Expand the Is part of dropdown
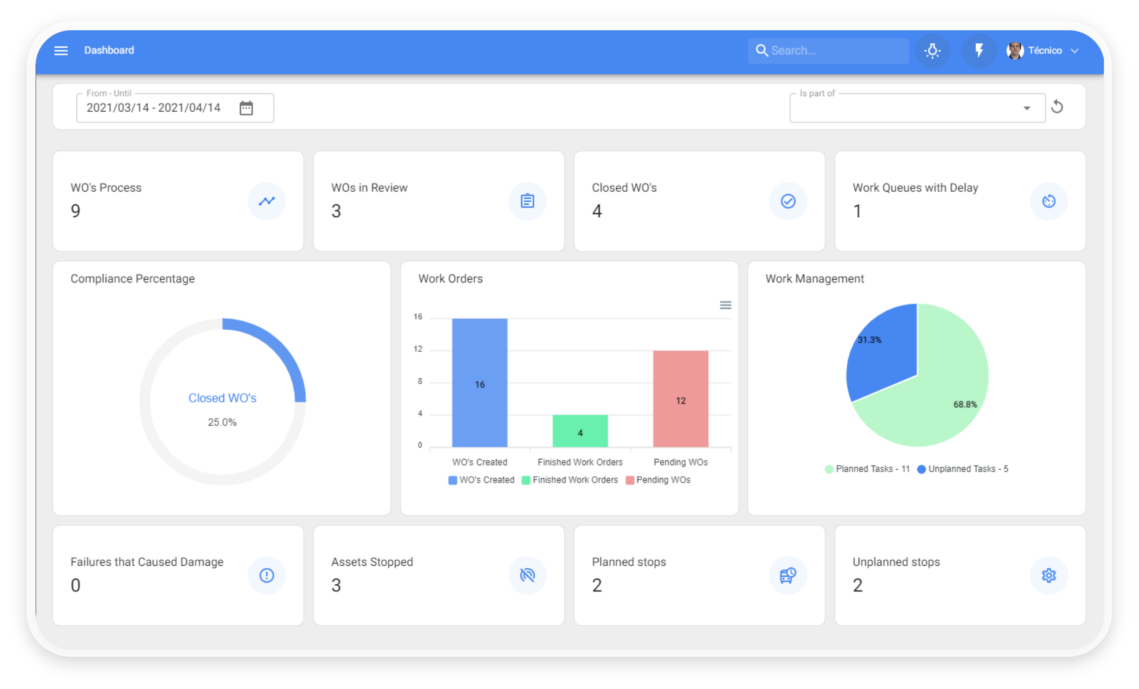 click(x=1027, y=108)
